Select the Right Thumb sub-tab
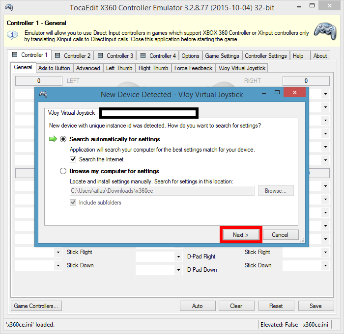Image resolution: width=344 pixels, height=334 pixels. [153, 68]
